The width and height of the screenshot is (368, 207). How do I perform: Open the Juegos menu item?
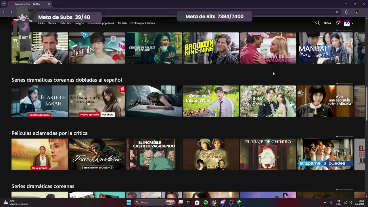pyautogui.click(x=79, y=23)
